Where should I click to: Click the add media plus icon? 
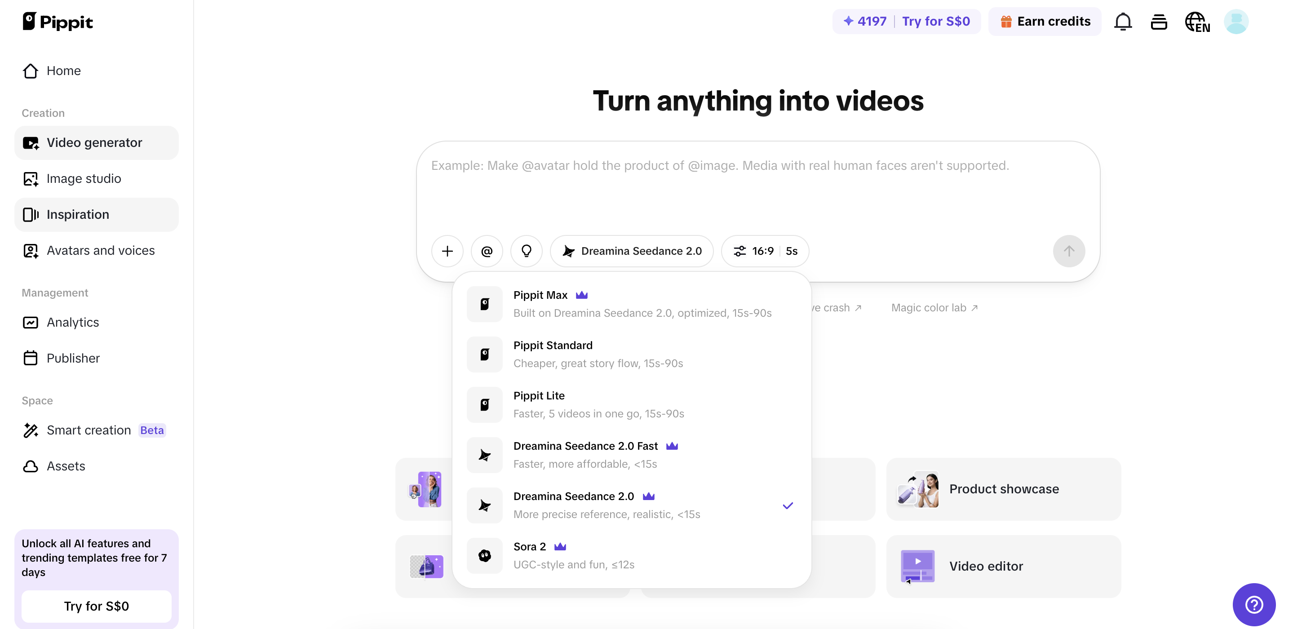(447, 251)
